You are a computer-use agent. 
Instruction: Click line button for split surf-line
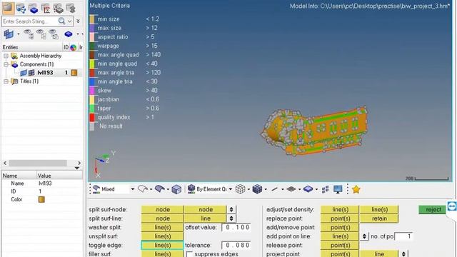click(x=205, y=218)
